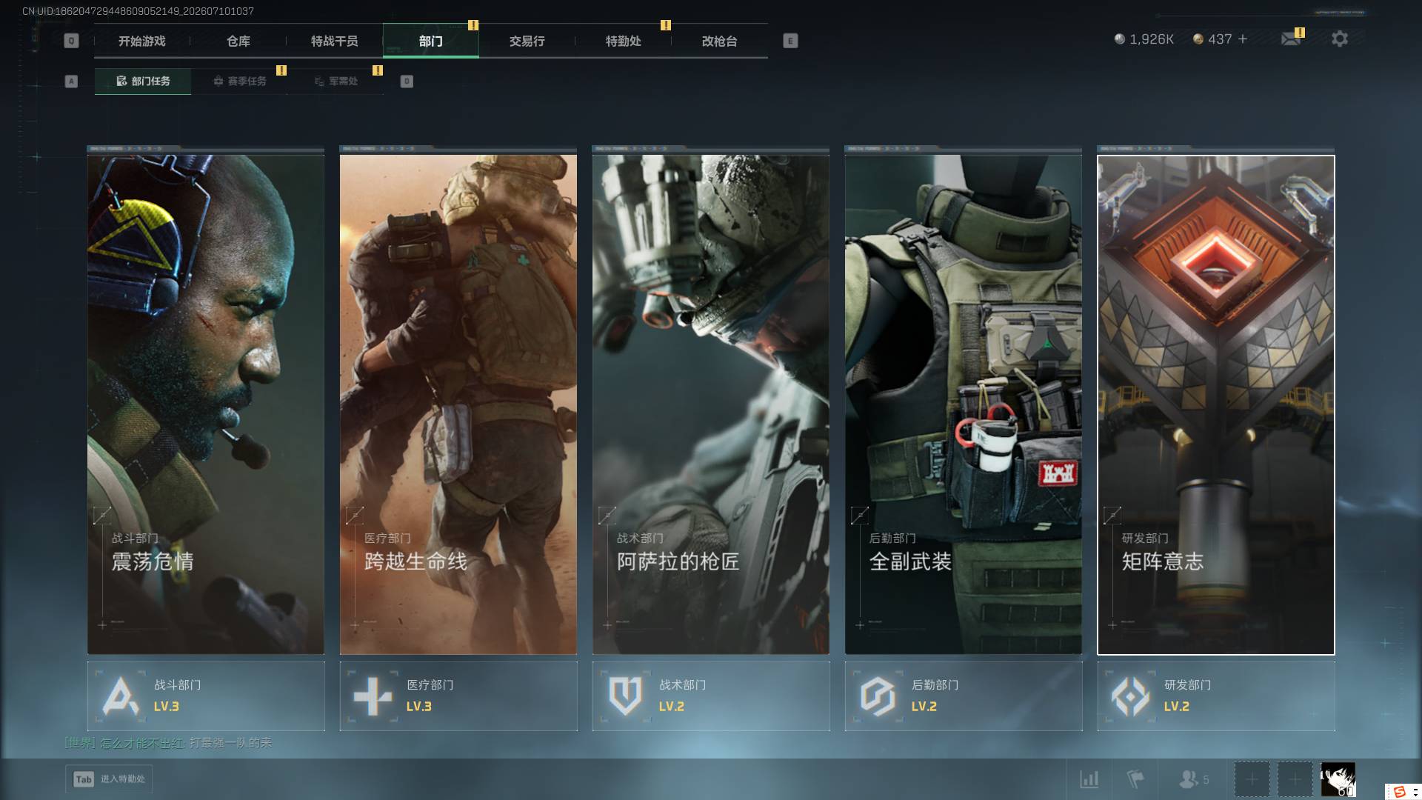
Task: Select the 战术部门 LV.2 level panel
Action: 711,696
